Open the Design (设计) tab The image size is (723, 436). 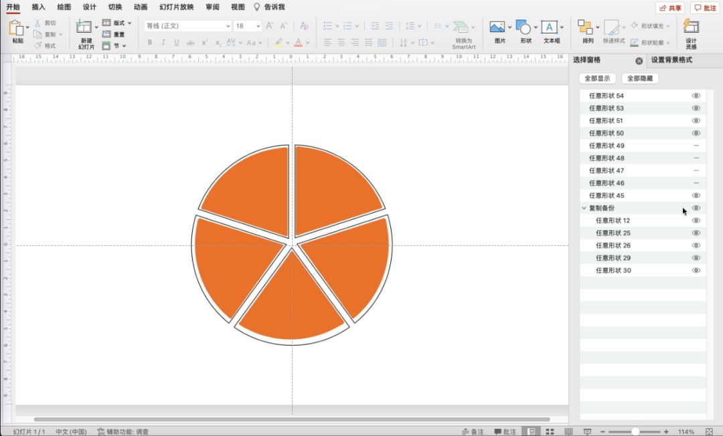tap(90, 7)
